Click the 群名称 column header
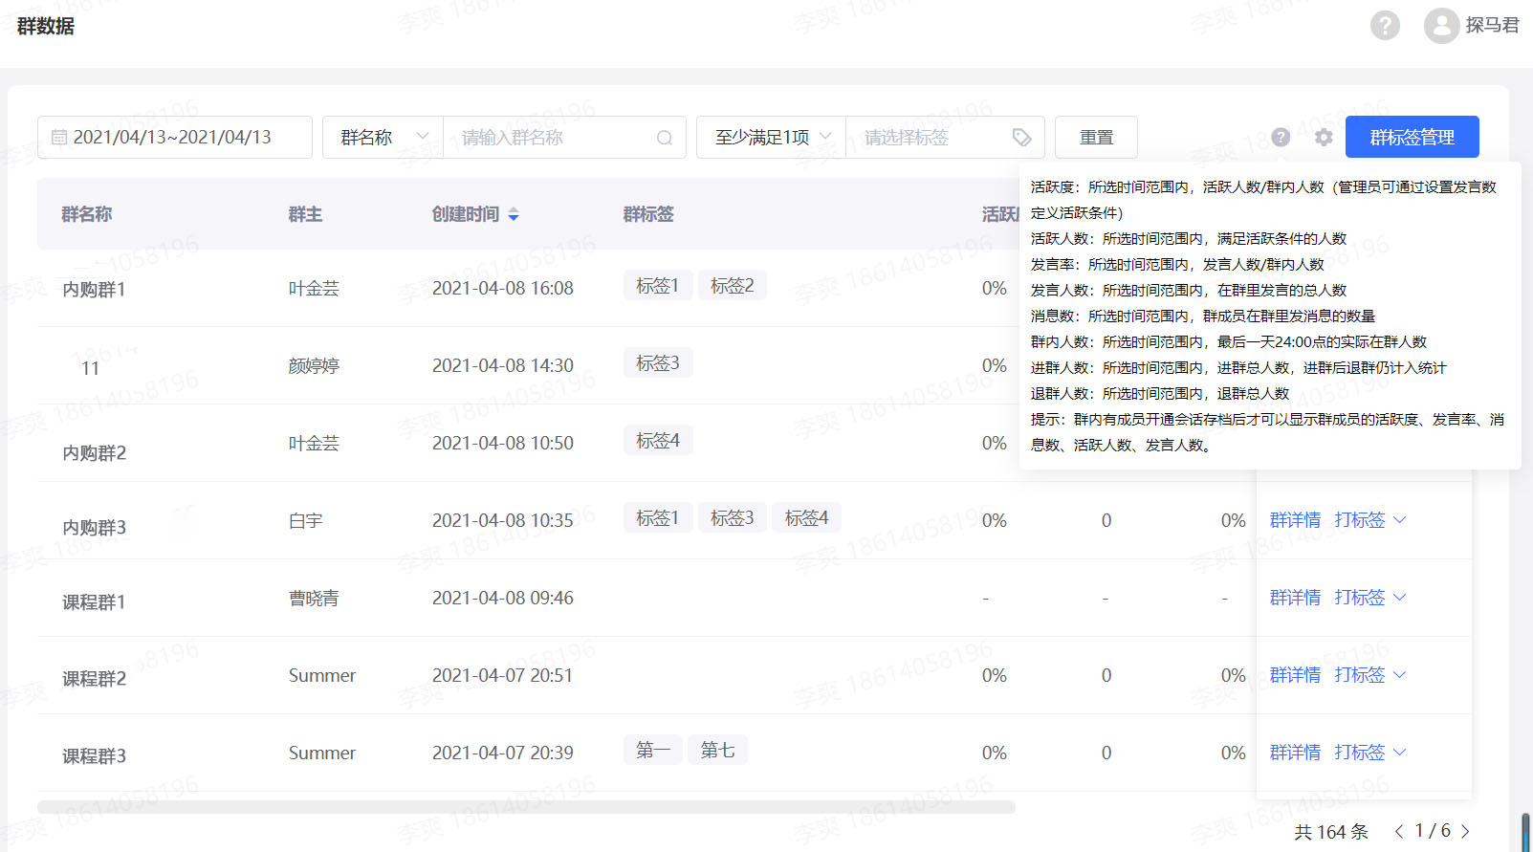The height and width of the screenshot is (852, 1533). (87, 214)
